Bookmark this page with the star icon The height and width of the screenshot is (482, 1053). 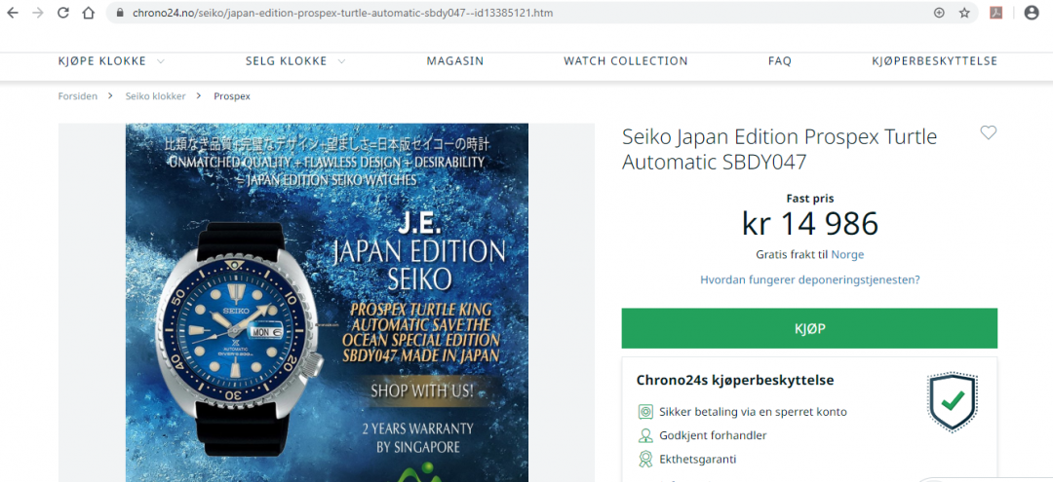click(x=964, y=13)
